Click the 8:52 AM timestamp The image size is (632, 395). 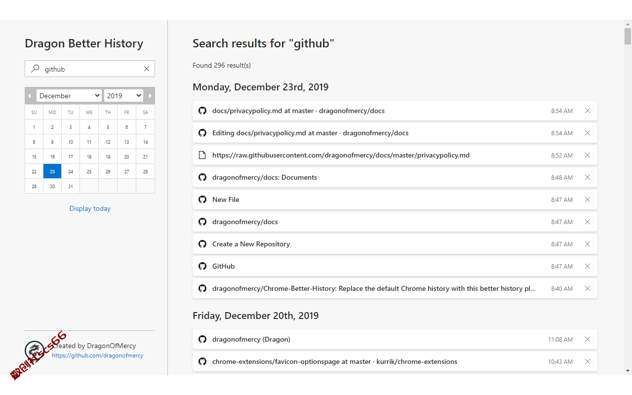[562, 155]
